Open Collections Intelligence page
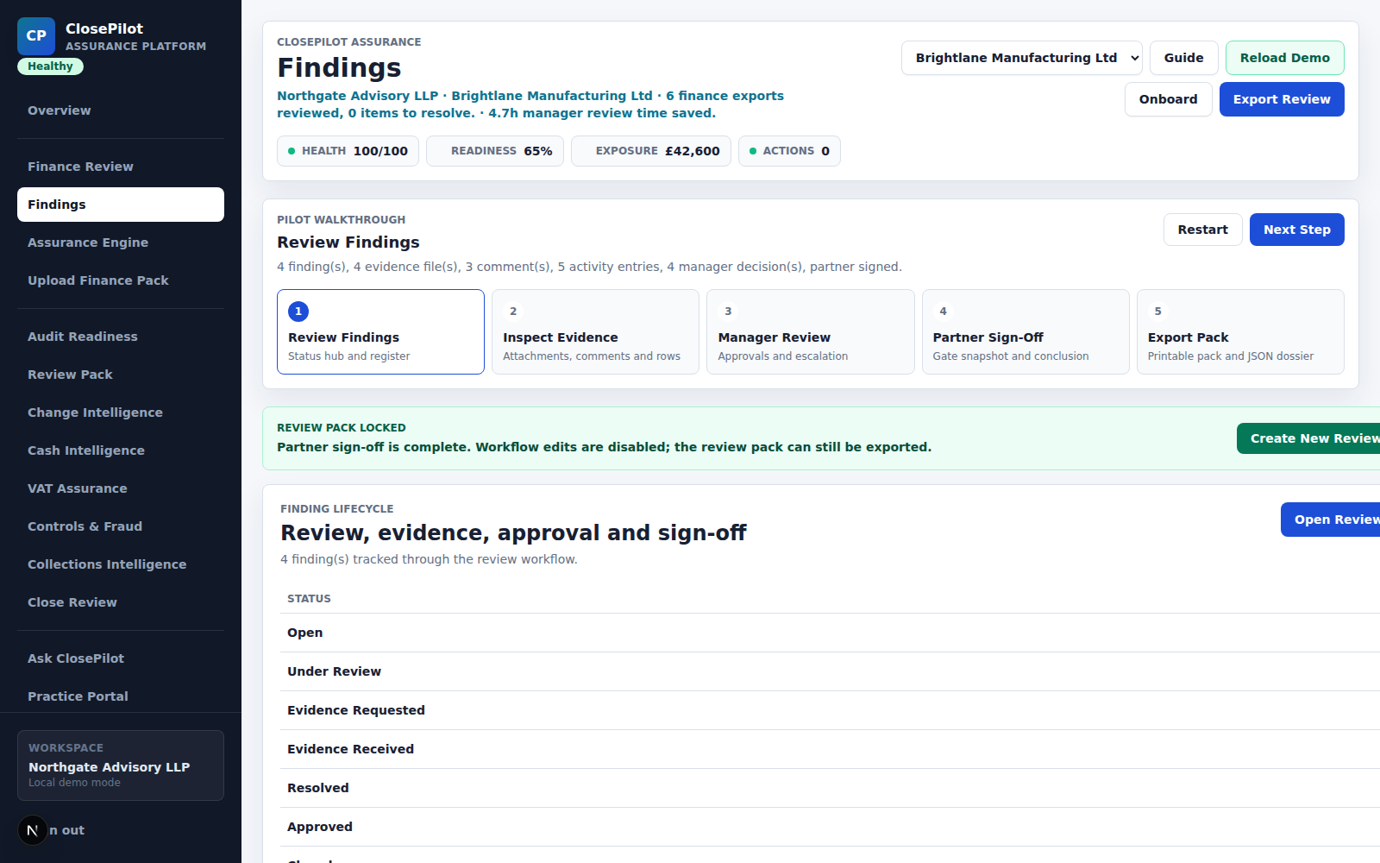The image size is (1380, 863). (x=121, y=564)
